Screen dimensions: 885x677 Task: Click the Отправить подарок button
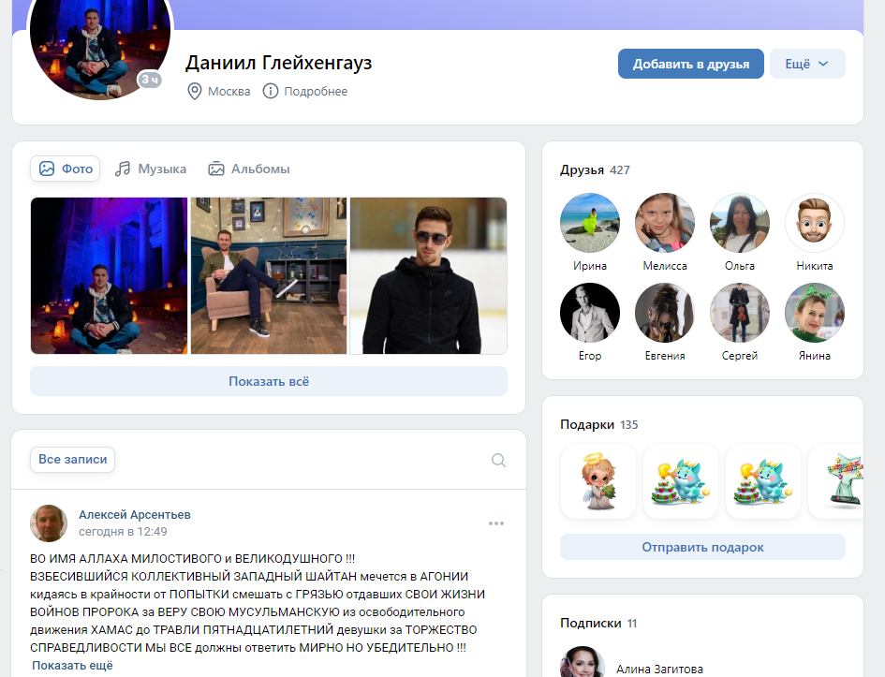click(702, 547)
